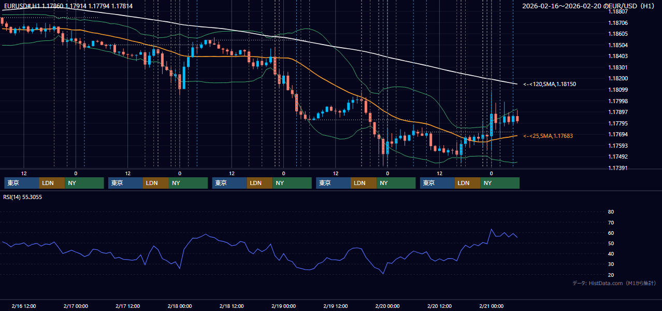
Task: Click the 2/16 12:00 time axis label
Action: [x=24, y=306]
